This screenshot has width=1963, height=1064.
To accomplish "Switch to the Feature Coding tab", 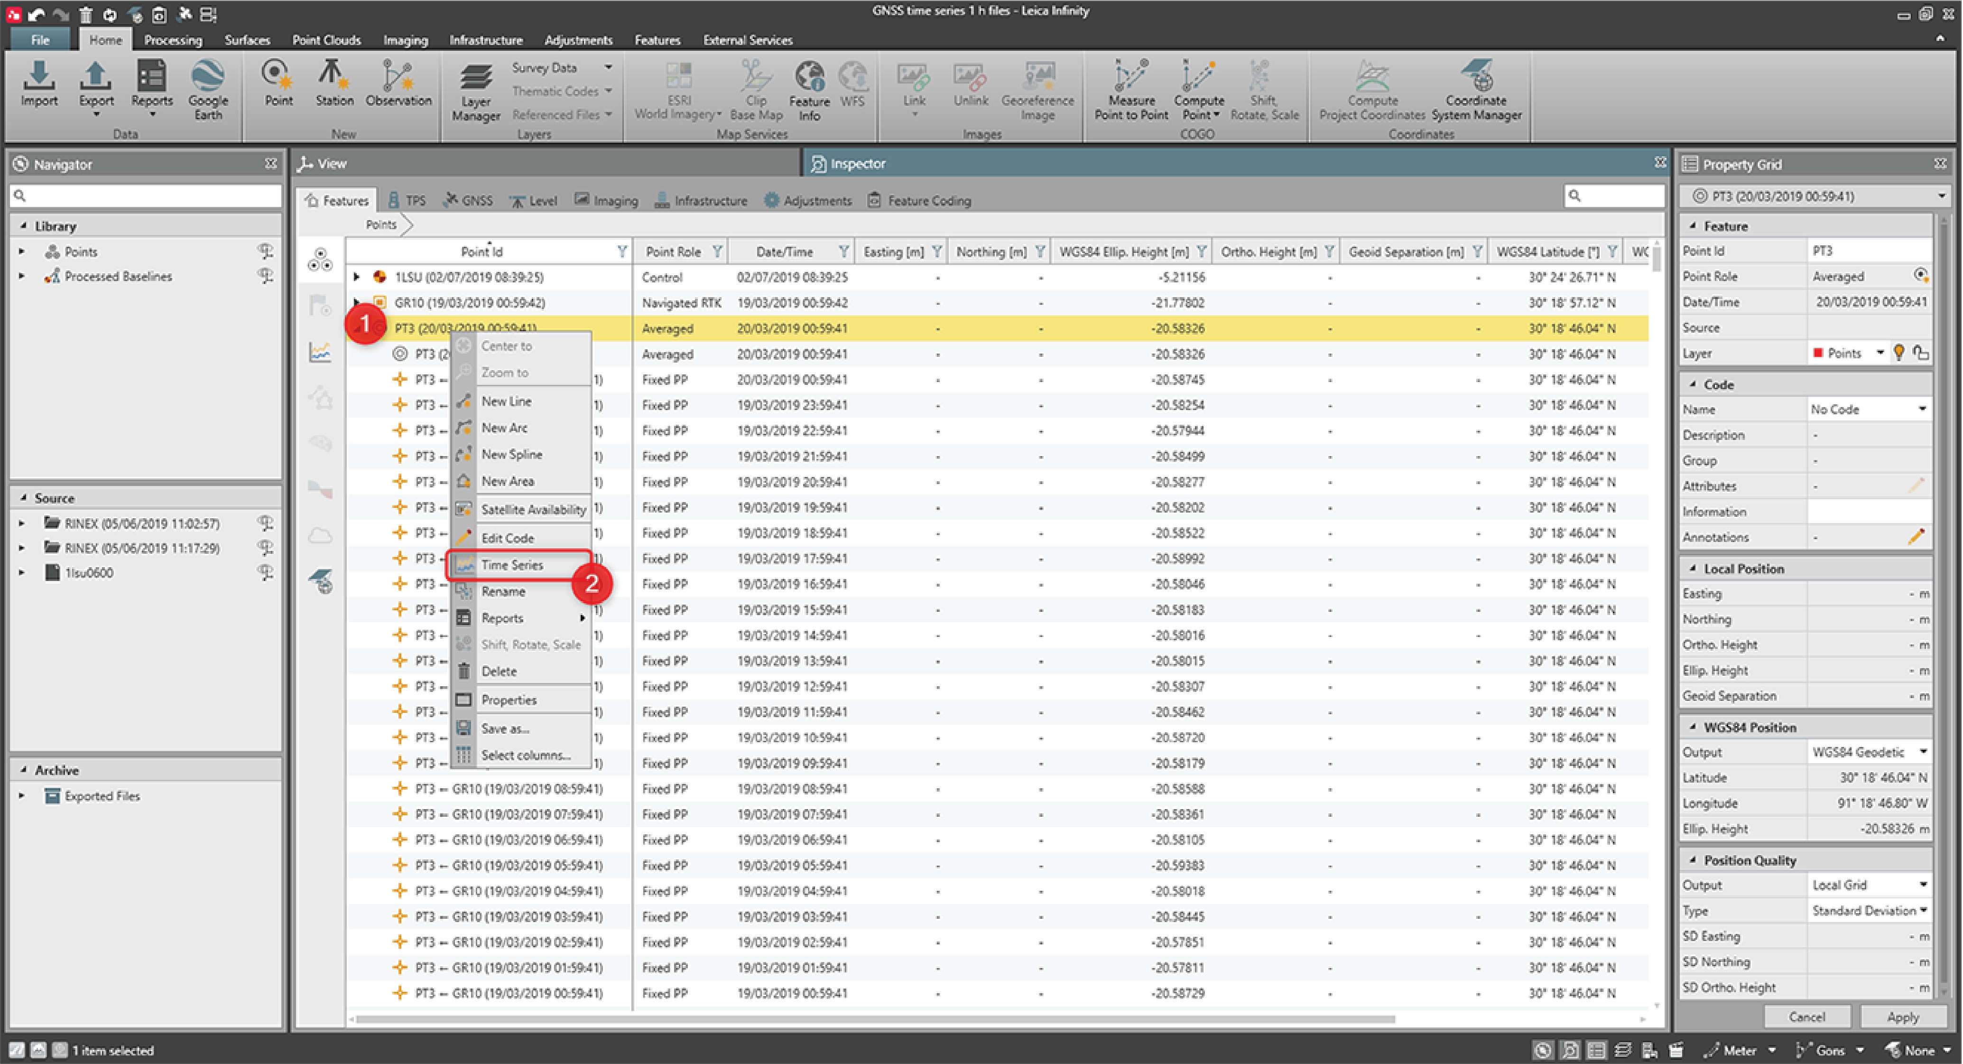I will [x=920, y=200].
